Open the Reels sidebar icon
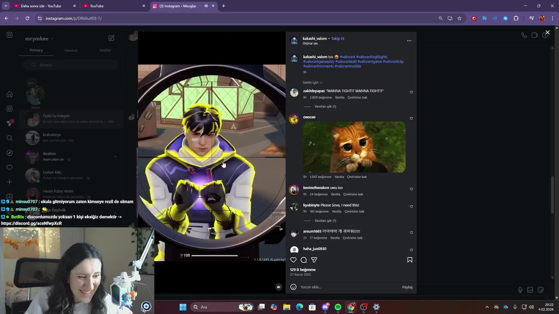This screenshot has height=314, width=559. (x=10, y=109)
